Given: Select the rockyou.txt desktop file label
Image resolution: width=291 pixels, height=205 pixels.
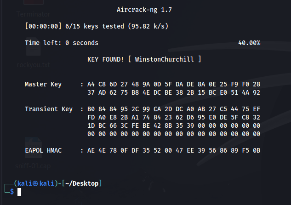Looking at the screenshot, I should coord(33,65).
